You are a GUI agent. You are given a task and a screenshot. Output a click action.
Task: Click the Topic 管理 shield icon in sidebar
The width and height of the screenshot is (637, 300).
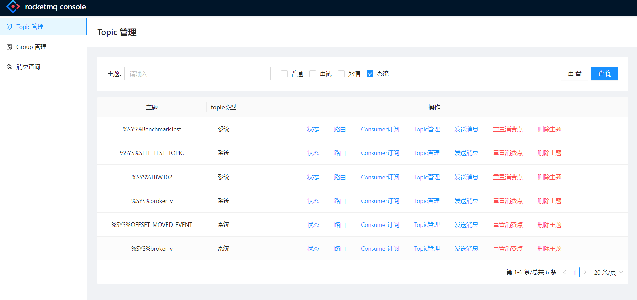pos(9,27)
